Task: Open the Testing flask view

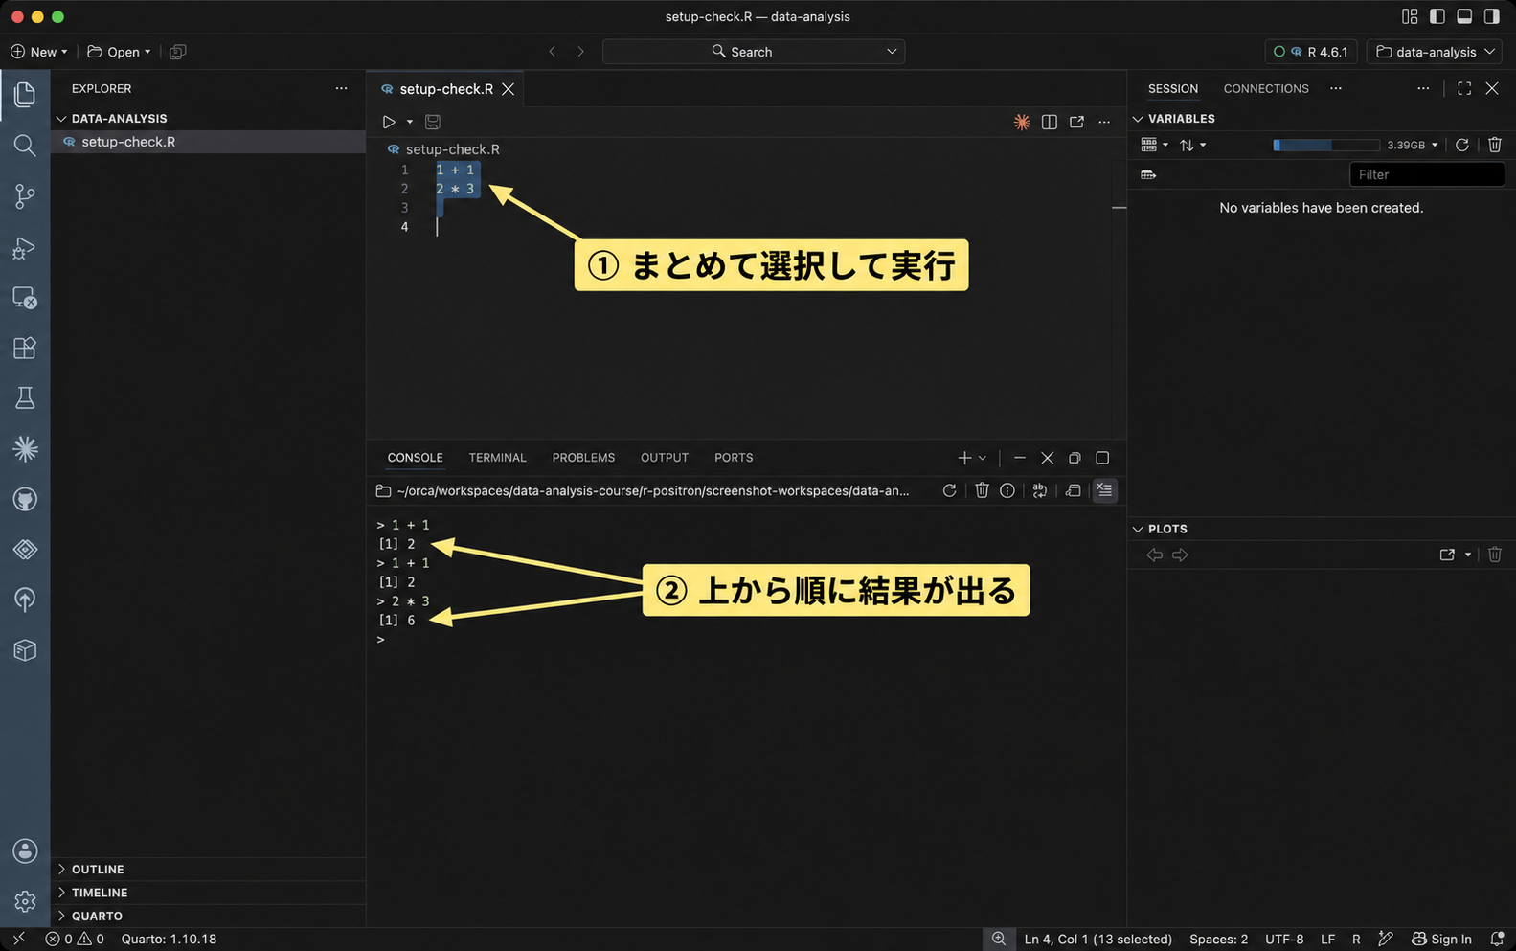Action: point(25,398)
